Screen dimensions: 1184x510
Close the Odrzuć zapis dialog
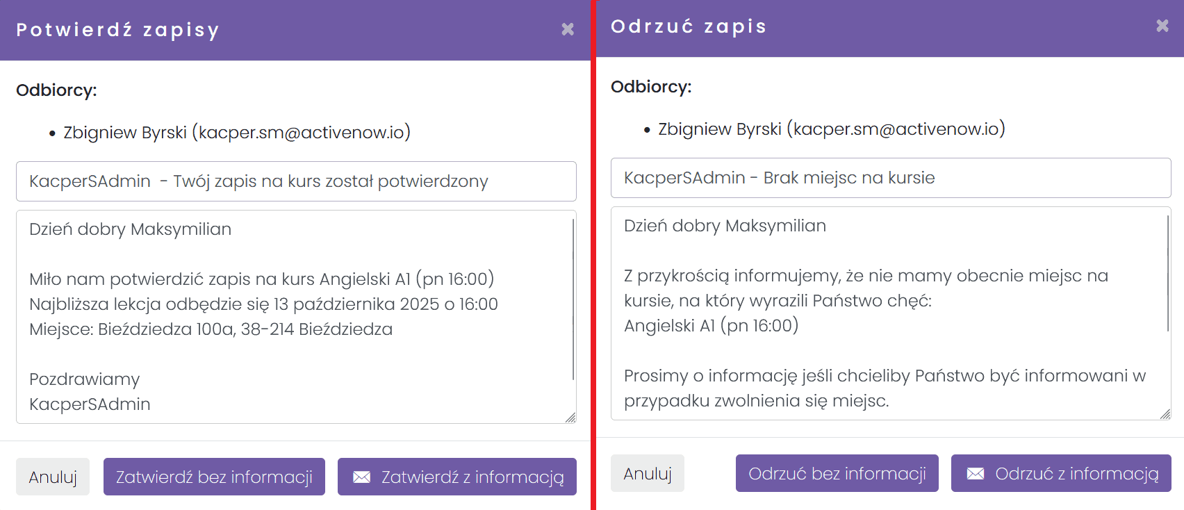1162,26
